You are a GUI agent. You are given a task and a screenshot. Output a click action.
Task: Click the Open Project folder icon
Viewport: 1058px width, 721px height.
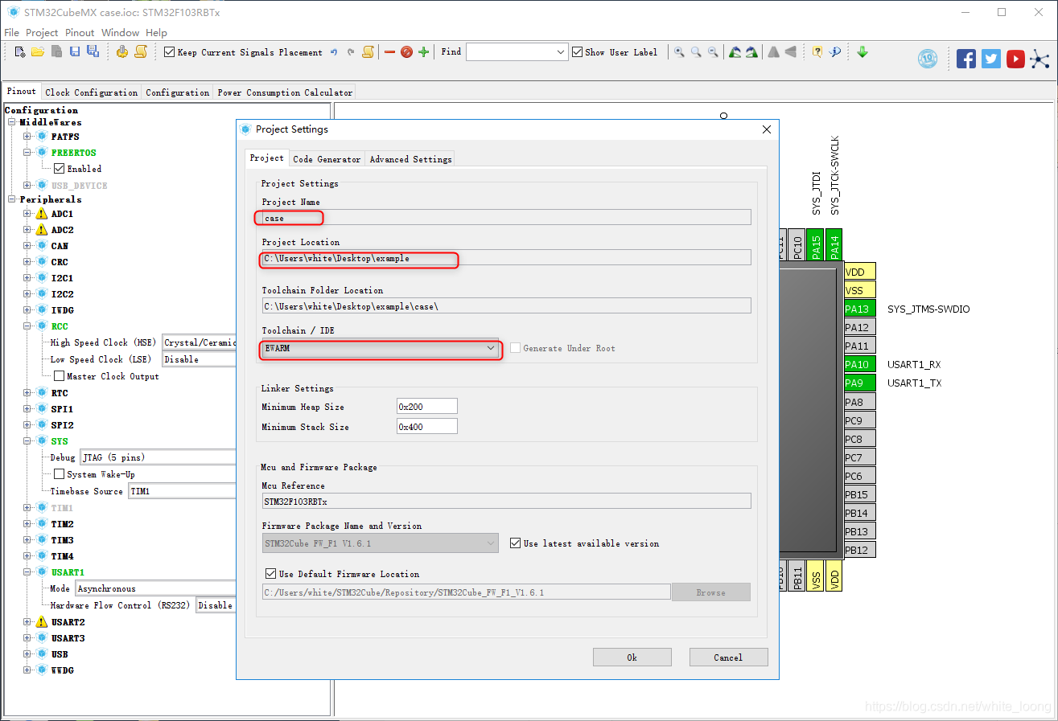[x=38, y=52]
